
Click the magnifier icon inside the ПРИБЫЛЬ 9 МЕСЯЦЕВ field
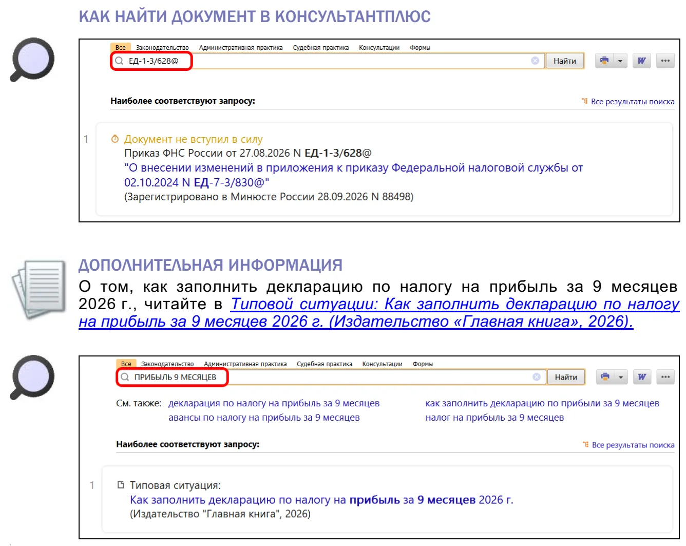click(x=125, y=377)
